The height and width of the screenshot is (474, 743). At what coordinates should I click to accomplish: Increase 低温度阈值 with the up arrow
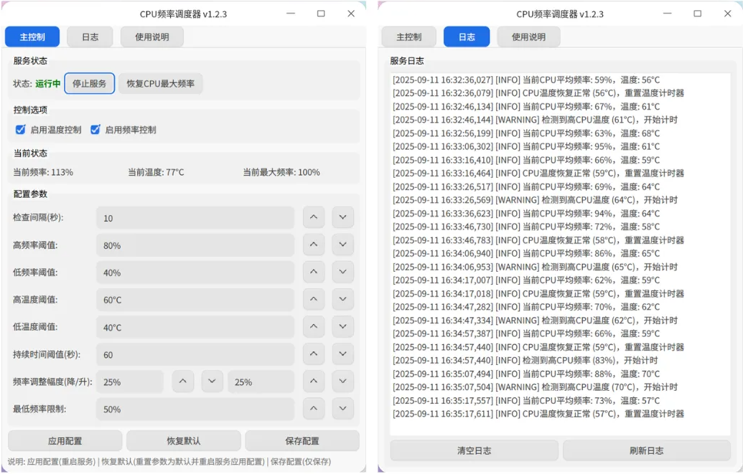tap(314, 327)
